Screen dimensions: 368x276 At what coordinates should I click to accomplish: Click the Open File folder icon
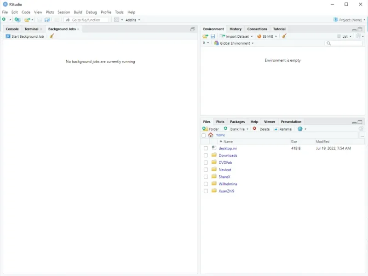click(x=27, y=20)
